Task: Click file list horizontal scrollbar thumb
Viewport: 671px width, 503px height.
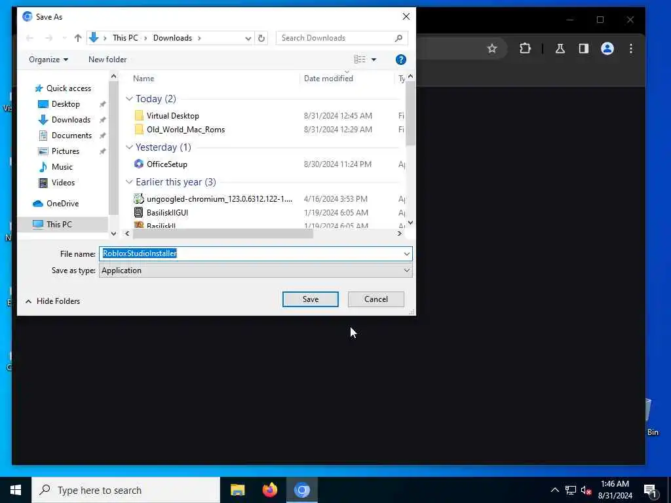Action: (223, 234)
